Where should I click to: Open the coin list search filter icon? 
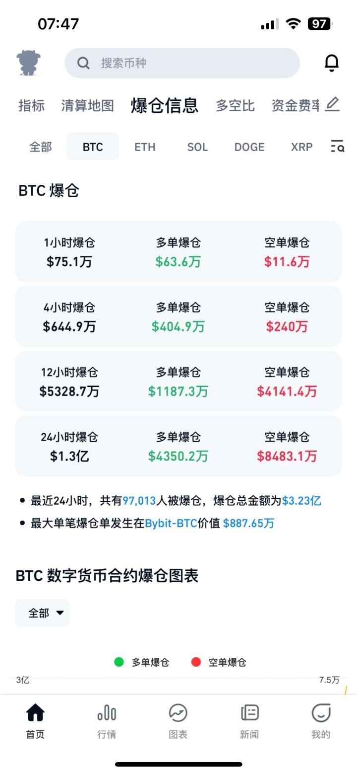(337, 147)
